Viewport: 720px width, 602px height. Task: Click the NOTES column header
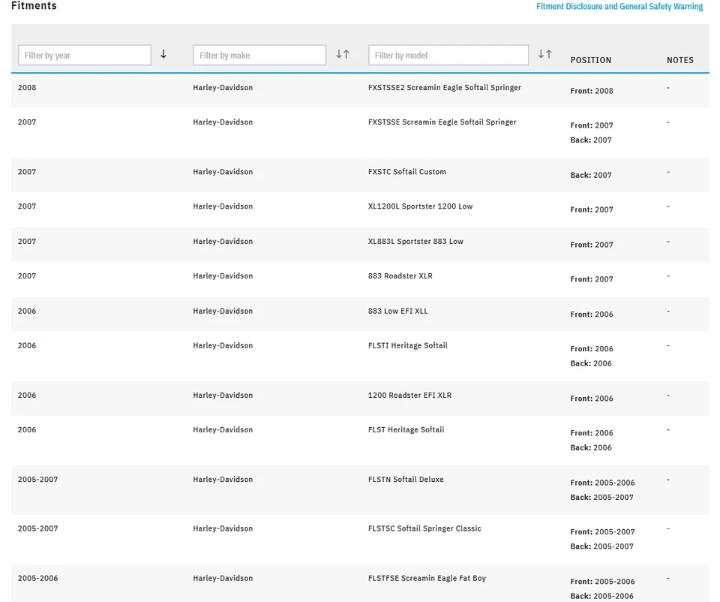679,60
